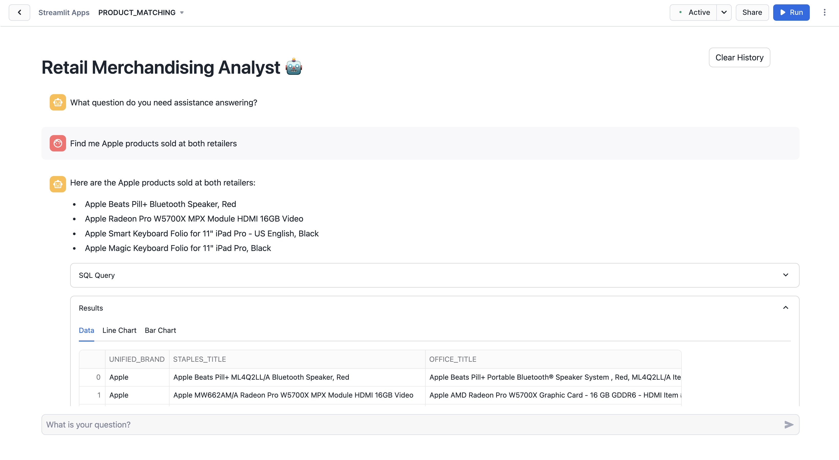
Task: Open the Active status dropdown arrow
Action: click(724, 12)
